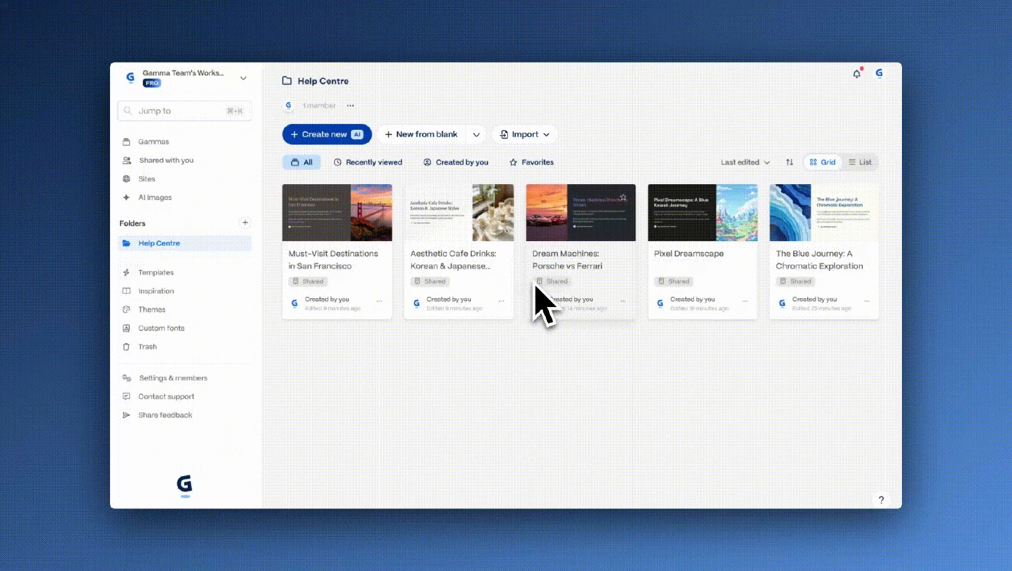Image resolution: width=1012 pixels, height=571 pixels.
Task: Open the New from blank dropdown arrow
Action: pos(476,134)
